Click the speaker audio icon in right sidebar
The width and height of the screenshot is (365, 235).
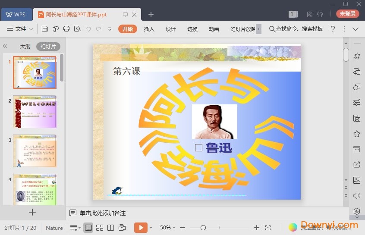tap(357, 196)
